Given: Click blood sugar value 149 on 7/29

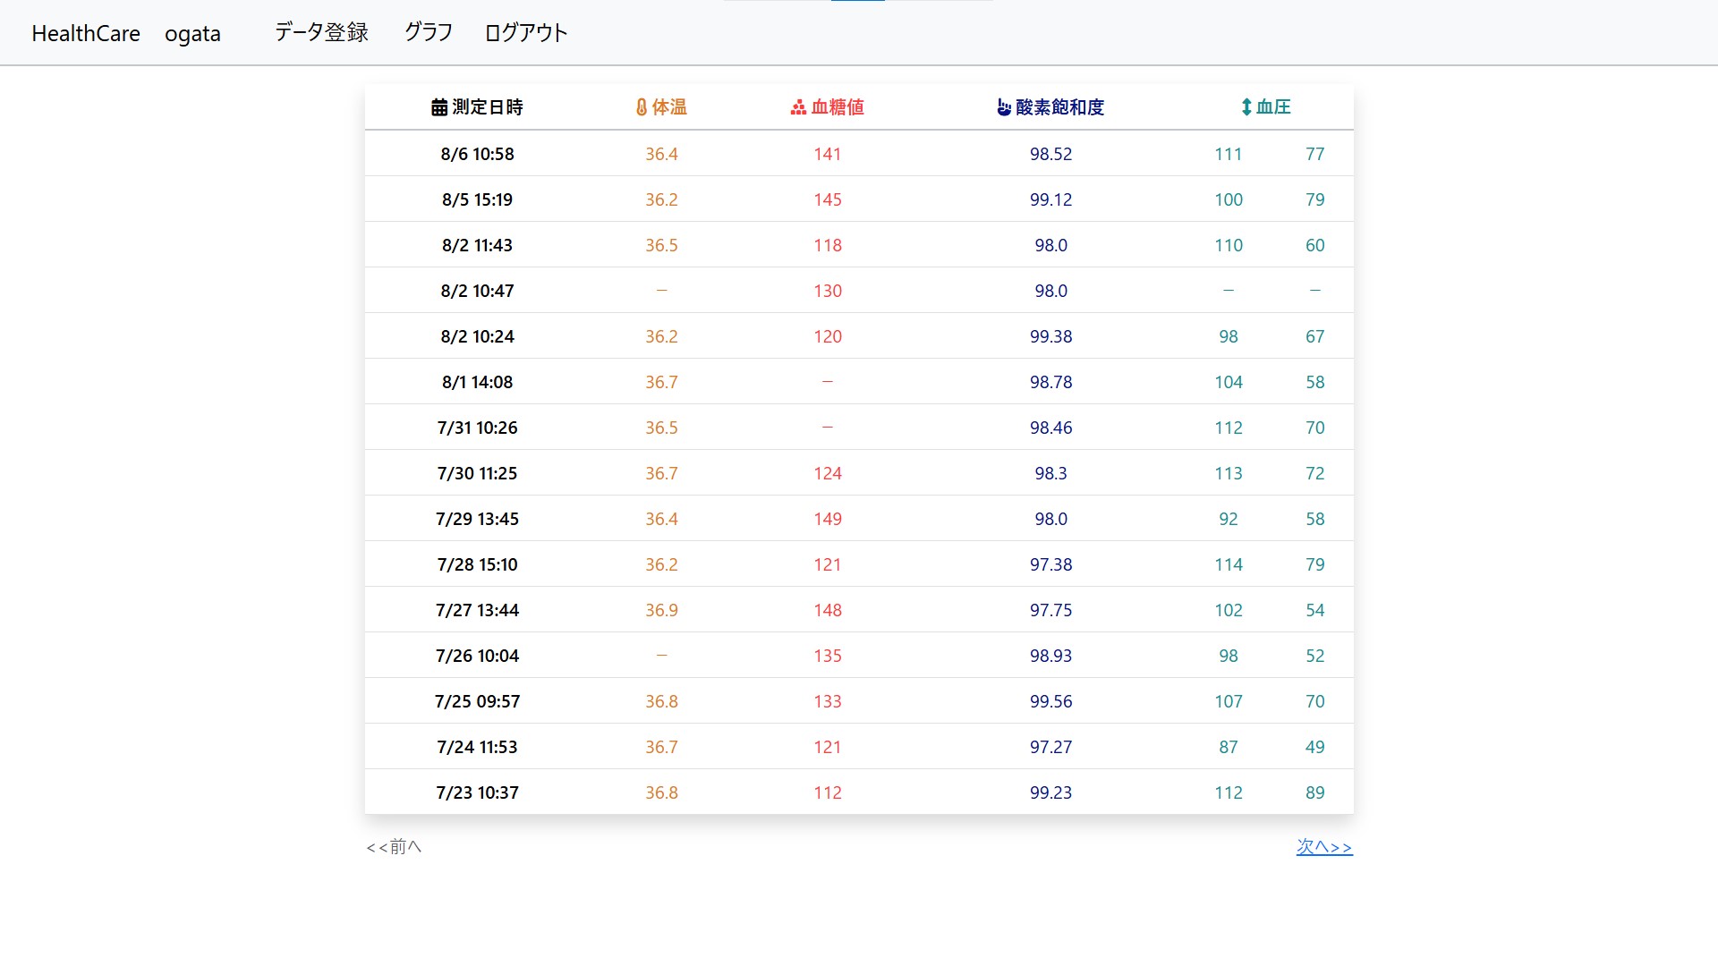Looking at the screenshot, I should tap(827, 519).
